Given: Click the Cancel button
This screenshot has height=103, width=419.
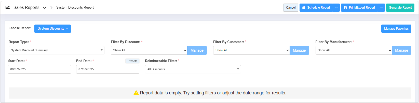Looking at the screenshot, I should click(x=291, y=8).
